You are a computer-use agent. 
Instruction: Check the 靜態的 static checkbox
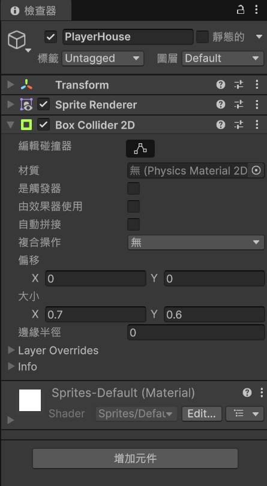point(202,37)
